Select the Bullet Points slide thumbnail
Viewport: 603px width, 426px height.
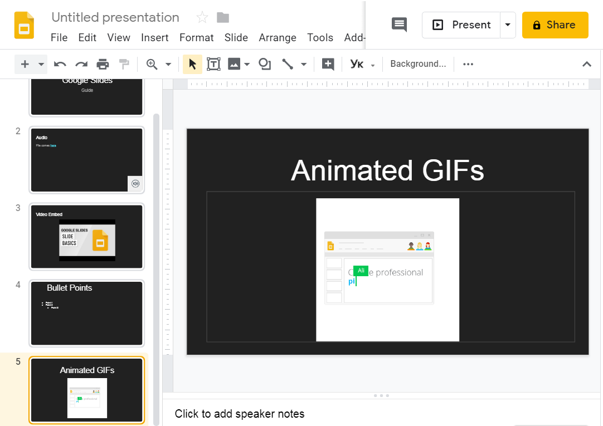[x=86, y=313]
